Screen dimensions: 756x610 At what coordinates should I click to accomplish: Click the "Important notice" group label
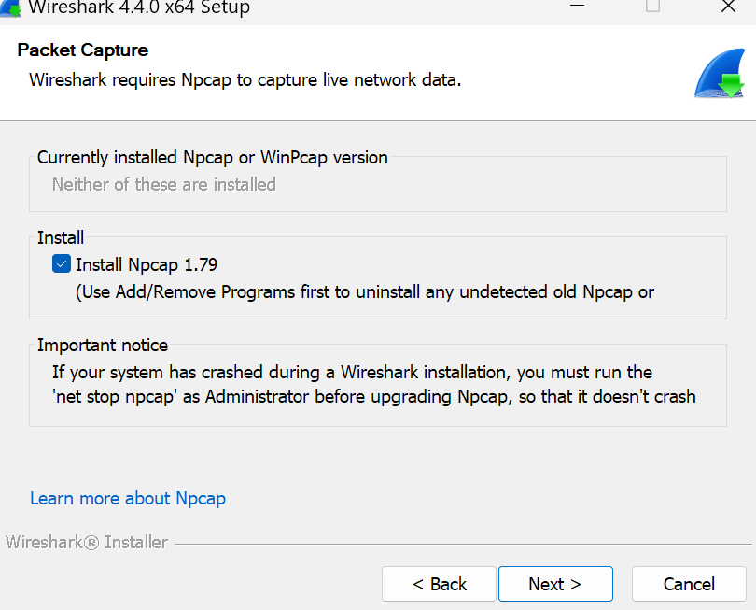point(103,345)
